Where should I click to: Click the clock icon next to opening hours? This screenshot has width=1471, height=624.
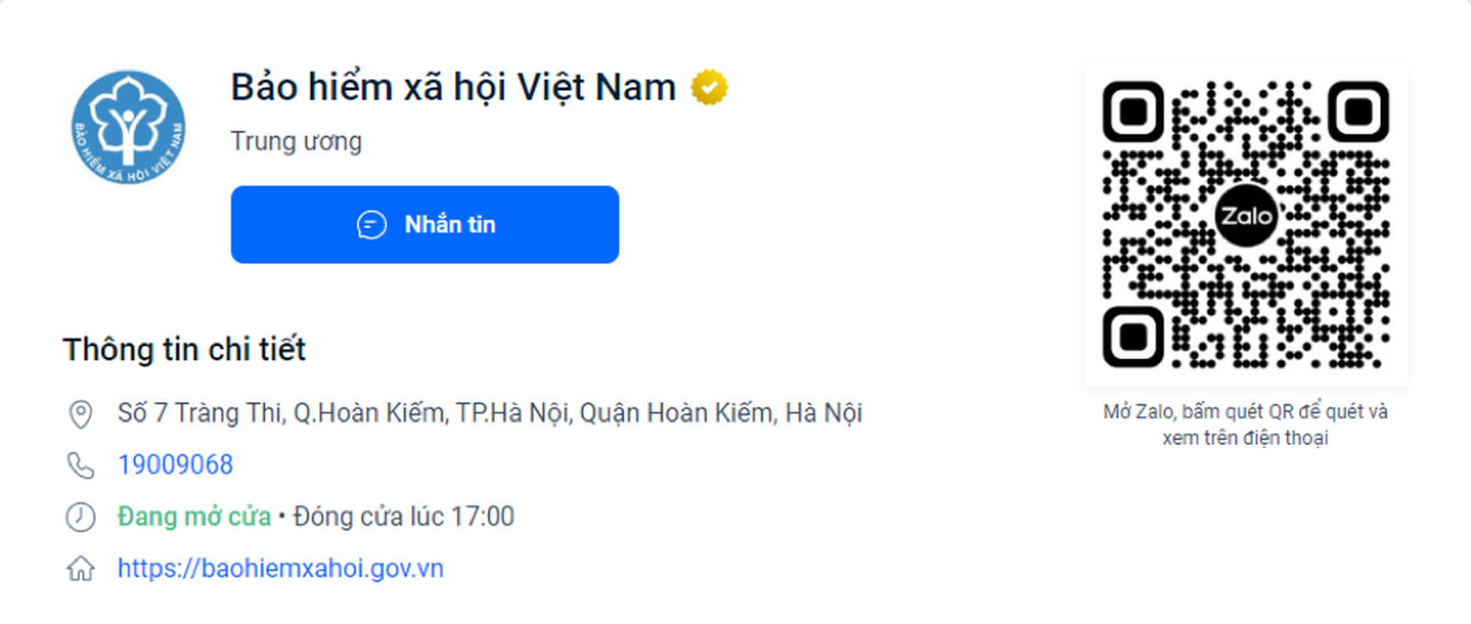coord(81,517)
